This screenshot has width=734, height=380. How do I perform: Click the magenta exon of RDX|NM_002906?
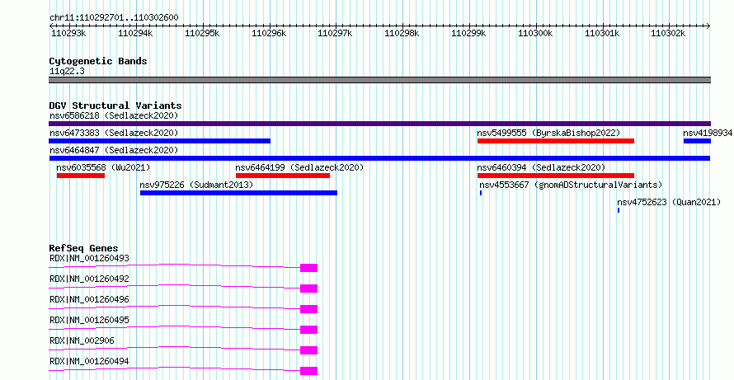(309, 350)
